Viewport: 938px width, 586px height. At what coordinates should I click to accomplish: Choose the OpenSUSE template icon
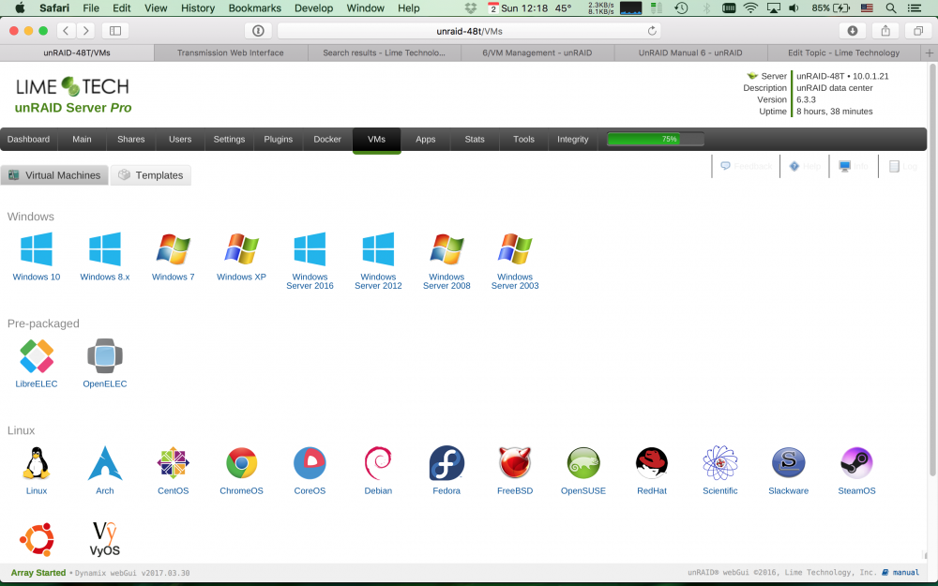coord(583,463)
